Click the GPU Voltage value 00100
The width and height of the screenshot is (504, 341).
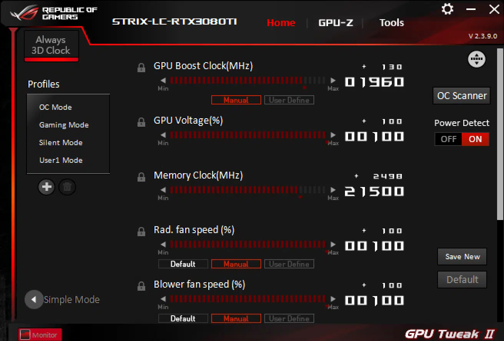tap(374, 136)
